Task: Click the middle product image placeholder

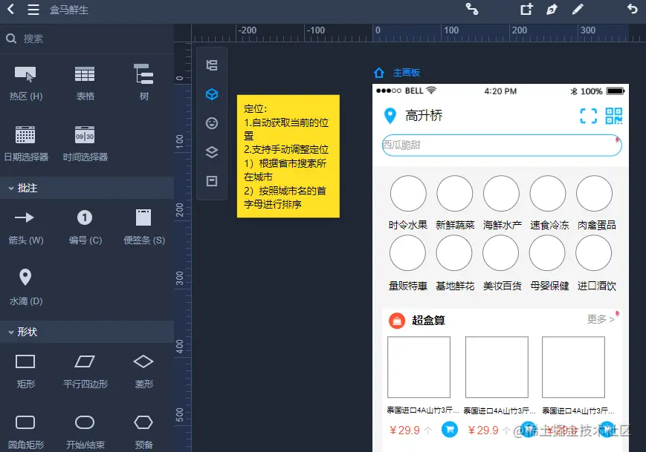Action: click(497, 367)
